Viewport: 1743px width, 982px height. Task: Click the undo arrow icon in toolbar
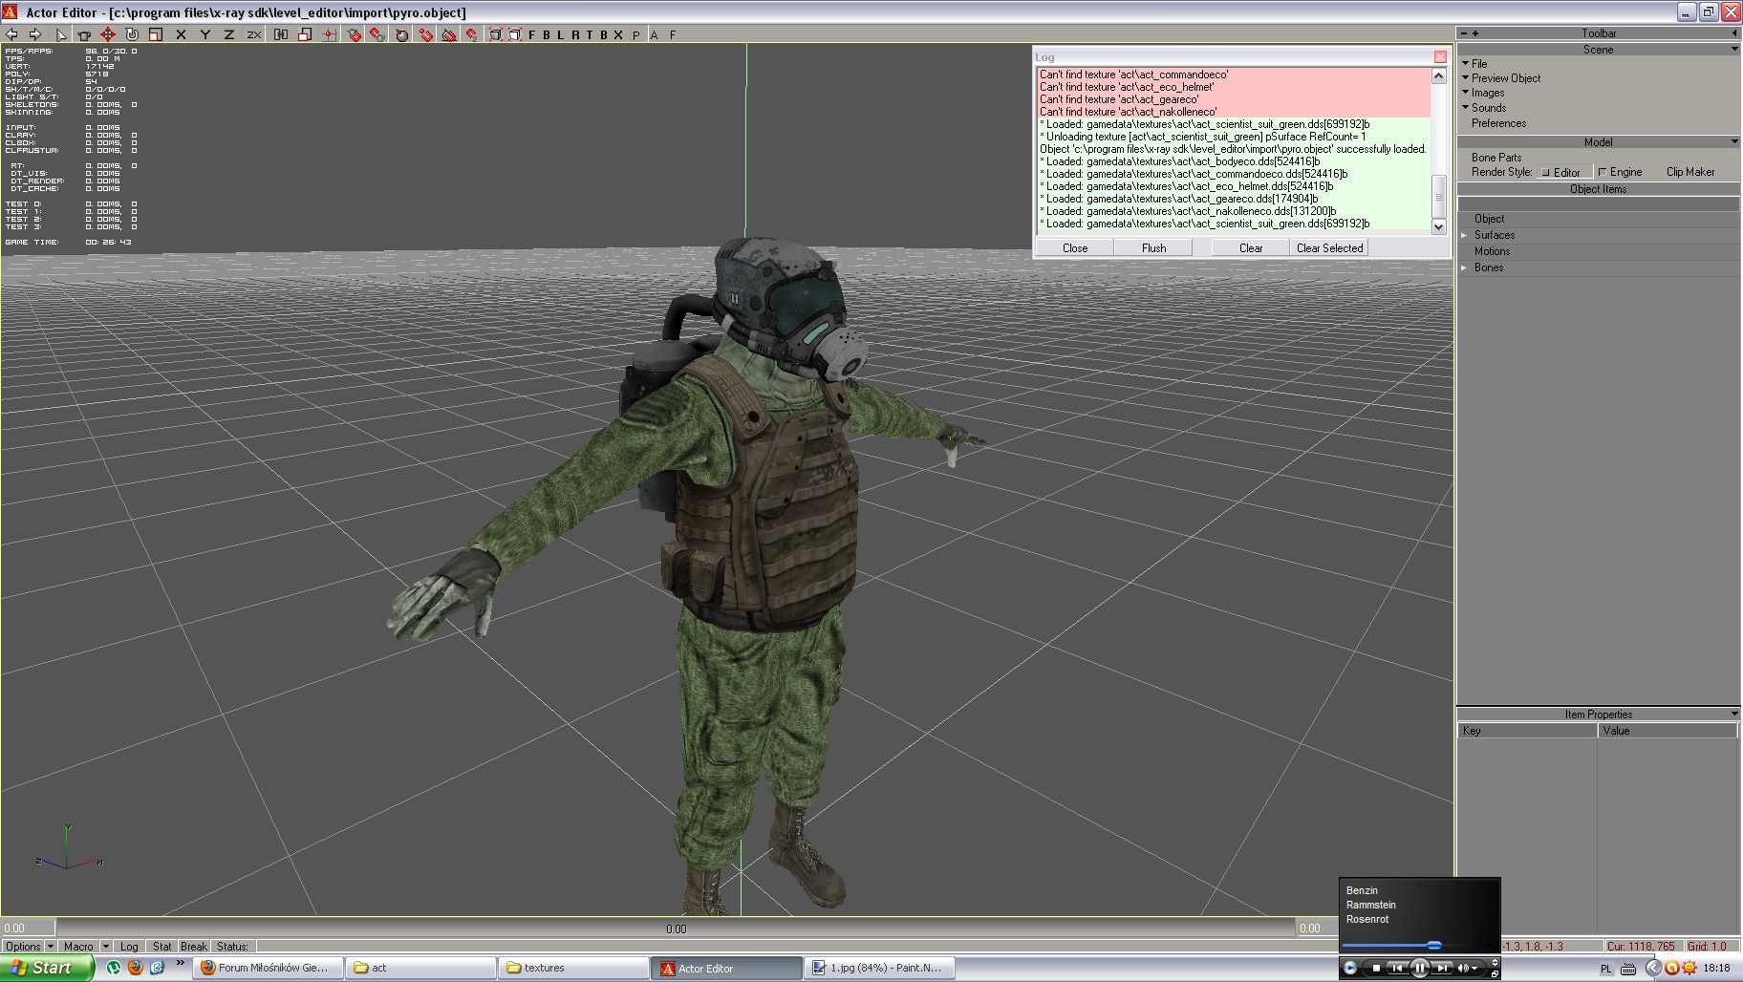[12, 34]
